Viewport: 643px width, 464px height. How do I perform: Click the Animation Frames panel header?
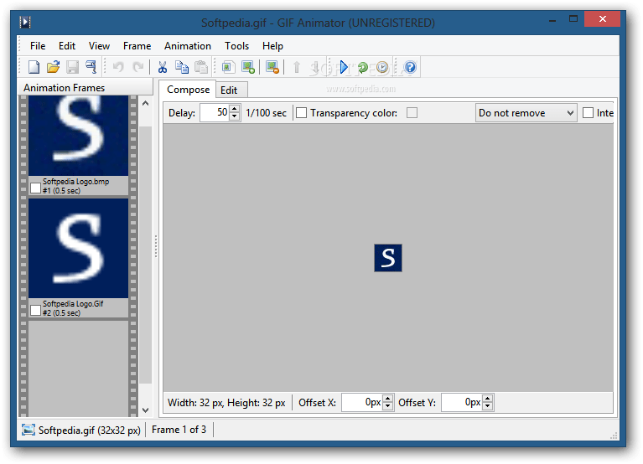coord(86,88)
